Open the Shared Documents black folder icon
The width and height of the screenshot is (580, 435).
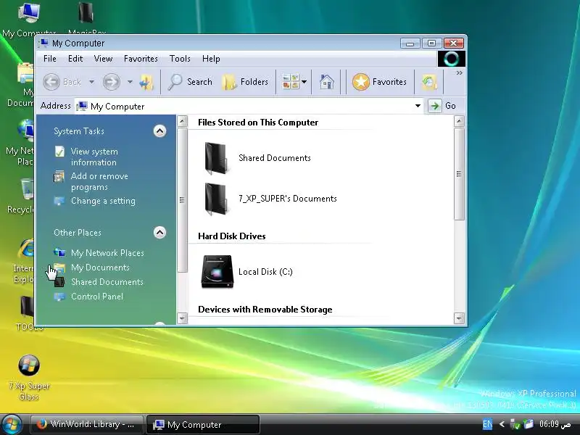click(216, 158)
